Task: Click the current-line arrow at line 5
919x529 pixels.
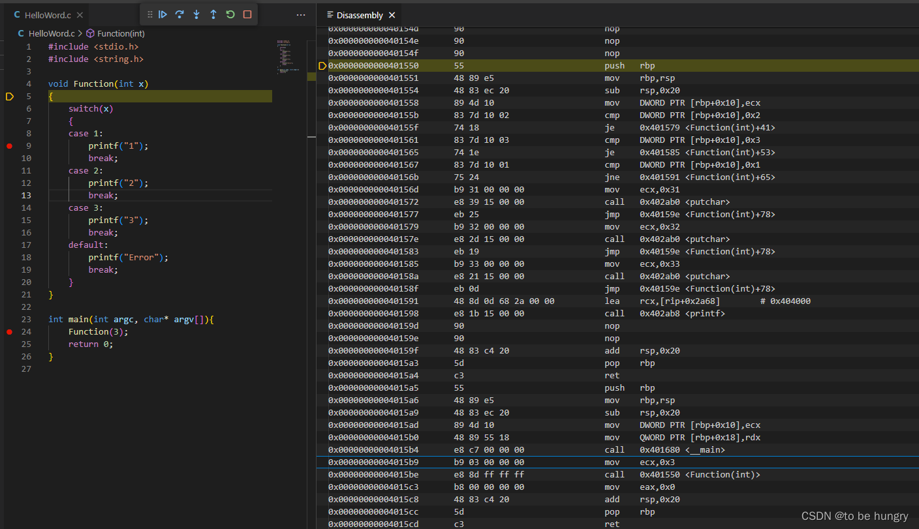Action: tap(9, 97)
